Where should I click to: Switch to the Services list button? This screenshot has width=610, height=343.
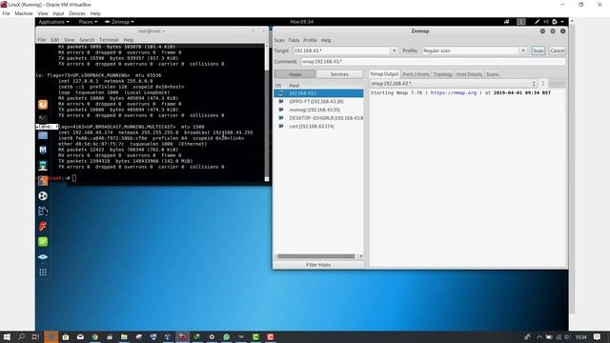[339, 74]
